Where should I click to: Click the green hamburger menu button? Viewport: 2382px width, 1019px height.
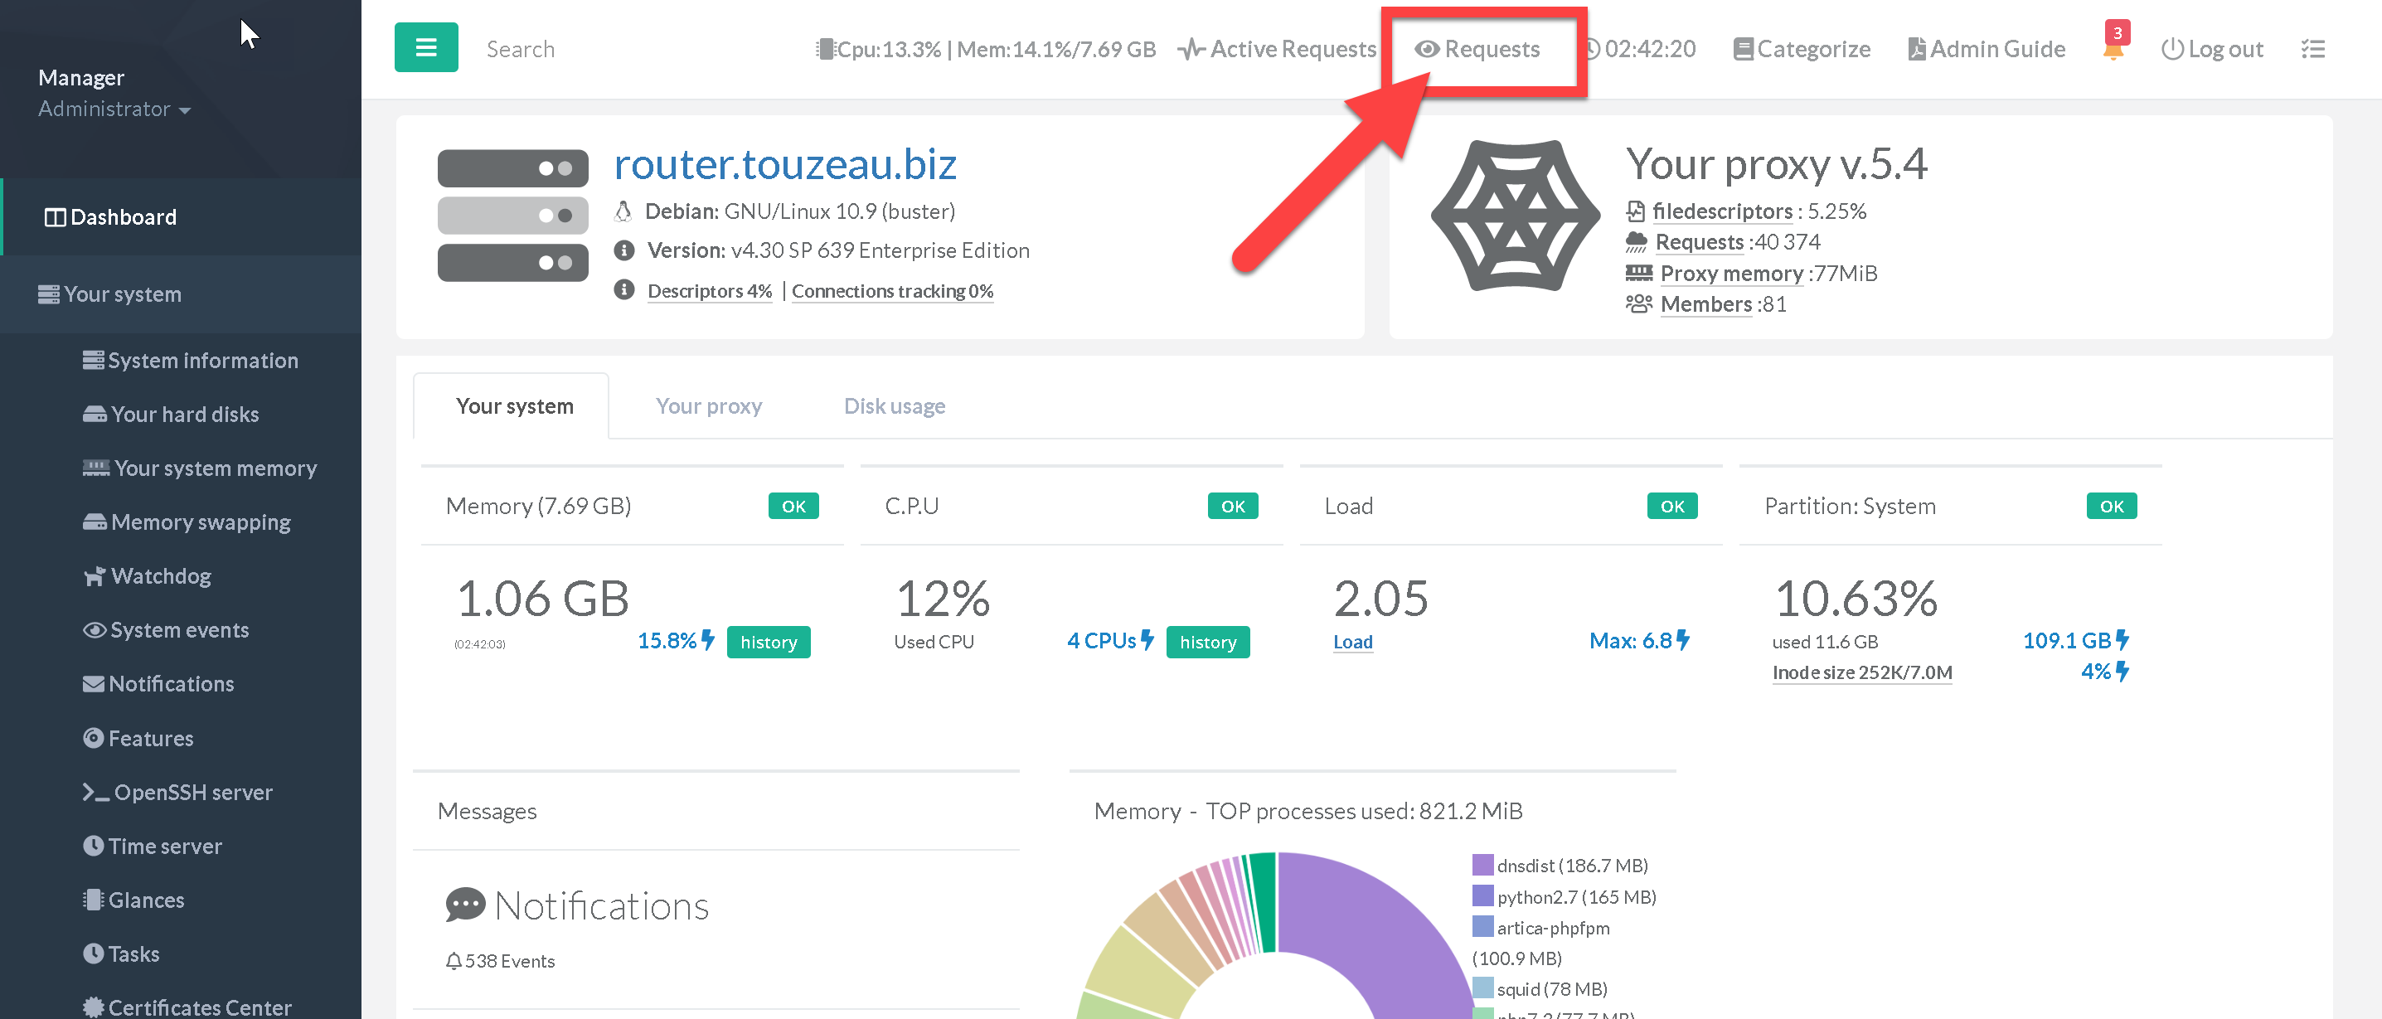pyautogui.click(x=425, y=47)
